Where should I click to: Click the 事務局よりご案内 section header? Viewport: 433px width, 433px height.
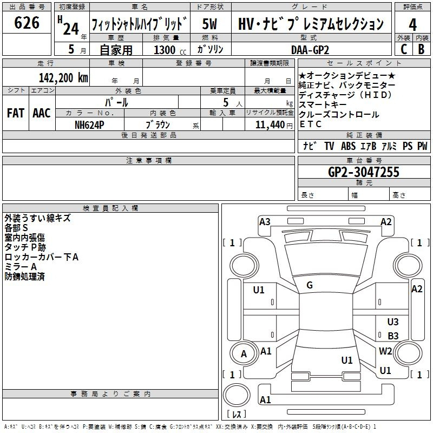(110, 394)
